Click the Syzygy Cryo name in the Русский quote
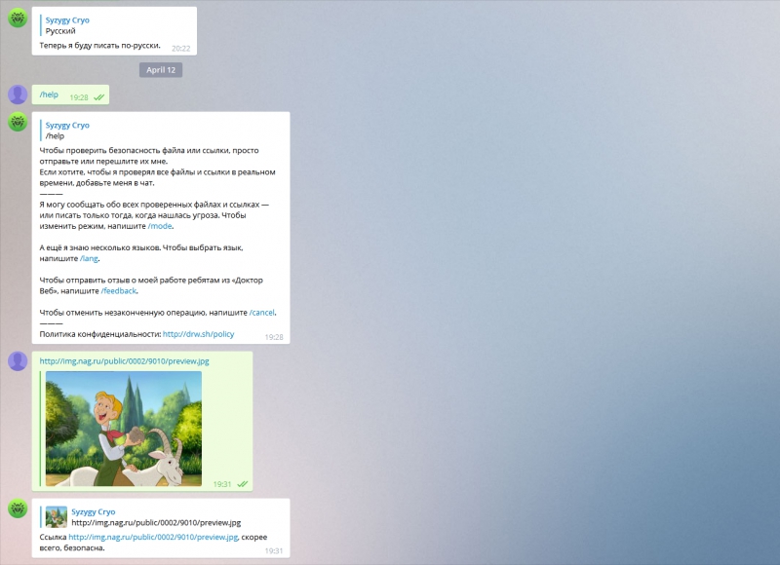 click(67, 20)
